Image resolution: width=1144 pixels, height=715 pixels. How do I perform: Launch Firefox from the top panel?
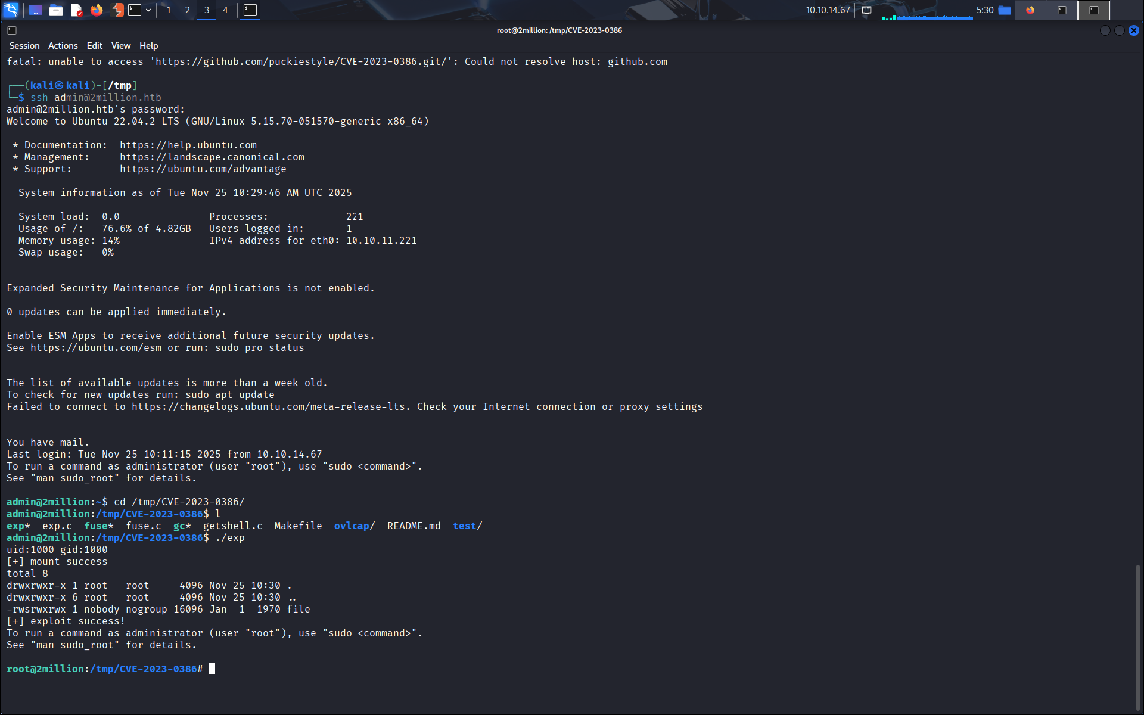click(97, 10)
